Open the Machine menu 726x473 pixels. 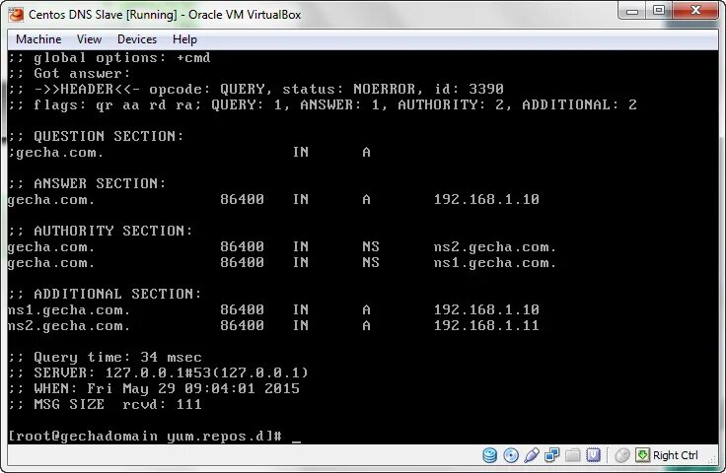[38, 39]
